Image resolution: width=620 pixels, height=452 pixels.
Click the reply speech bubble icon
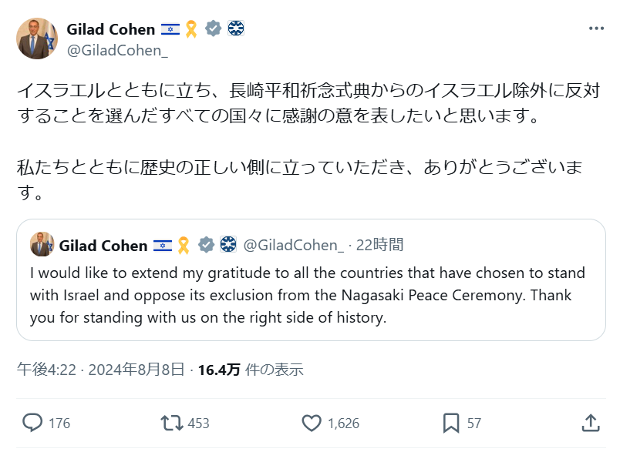click(32, 423)
